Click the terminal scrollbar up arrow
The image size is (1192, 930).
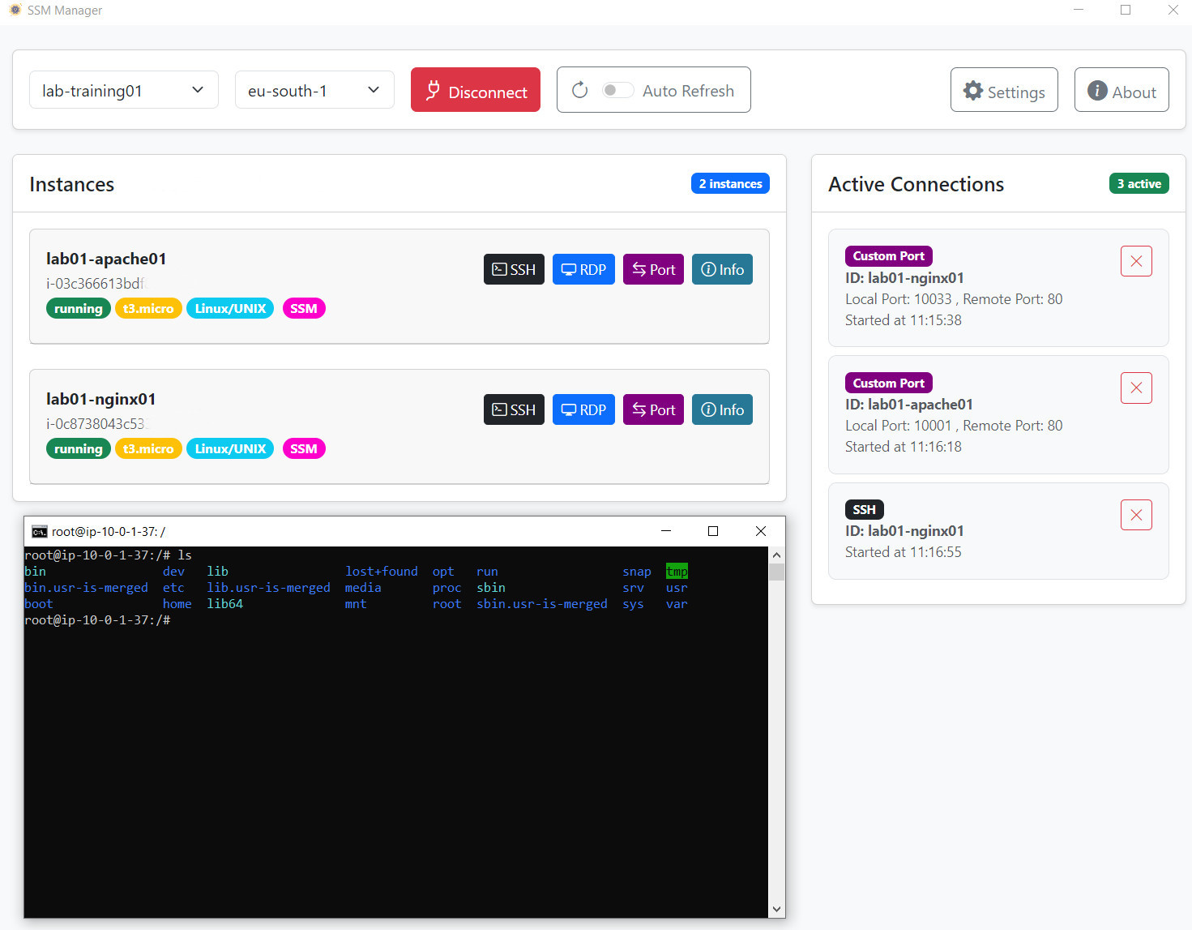(x=776, y=555)
